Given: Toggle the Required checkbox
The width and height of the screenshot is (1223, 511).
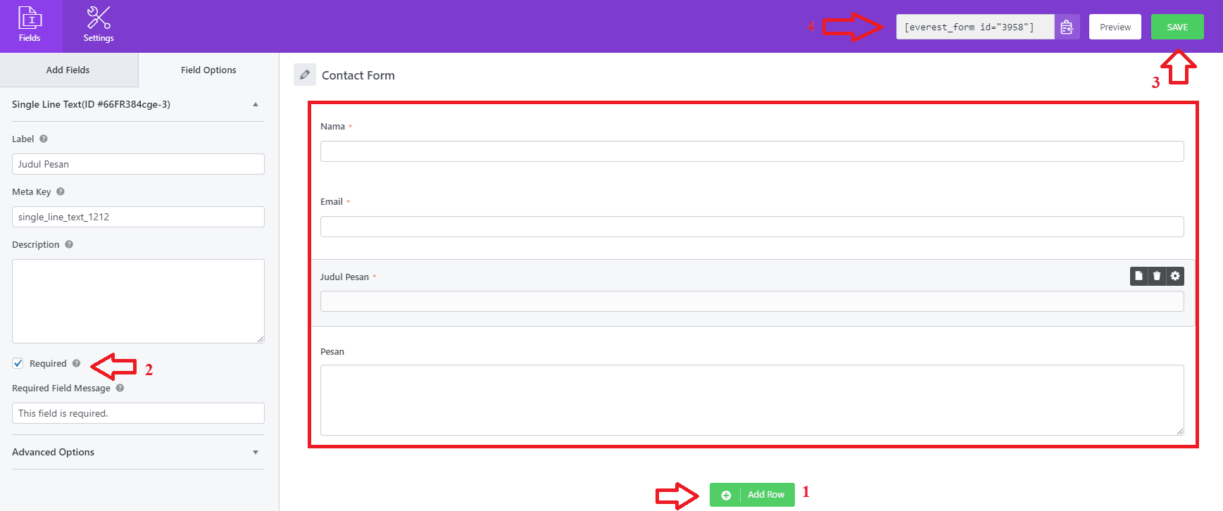Looking at the screenshot, I should tap(18, 363).
